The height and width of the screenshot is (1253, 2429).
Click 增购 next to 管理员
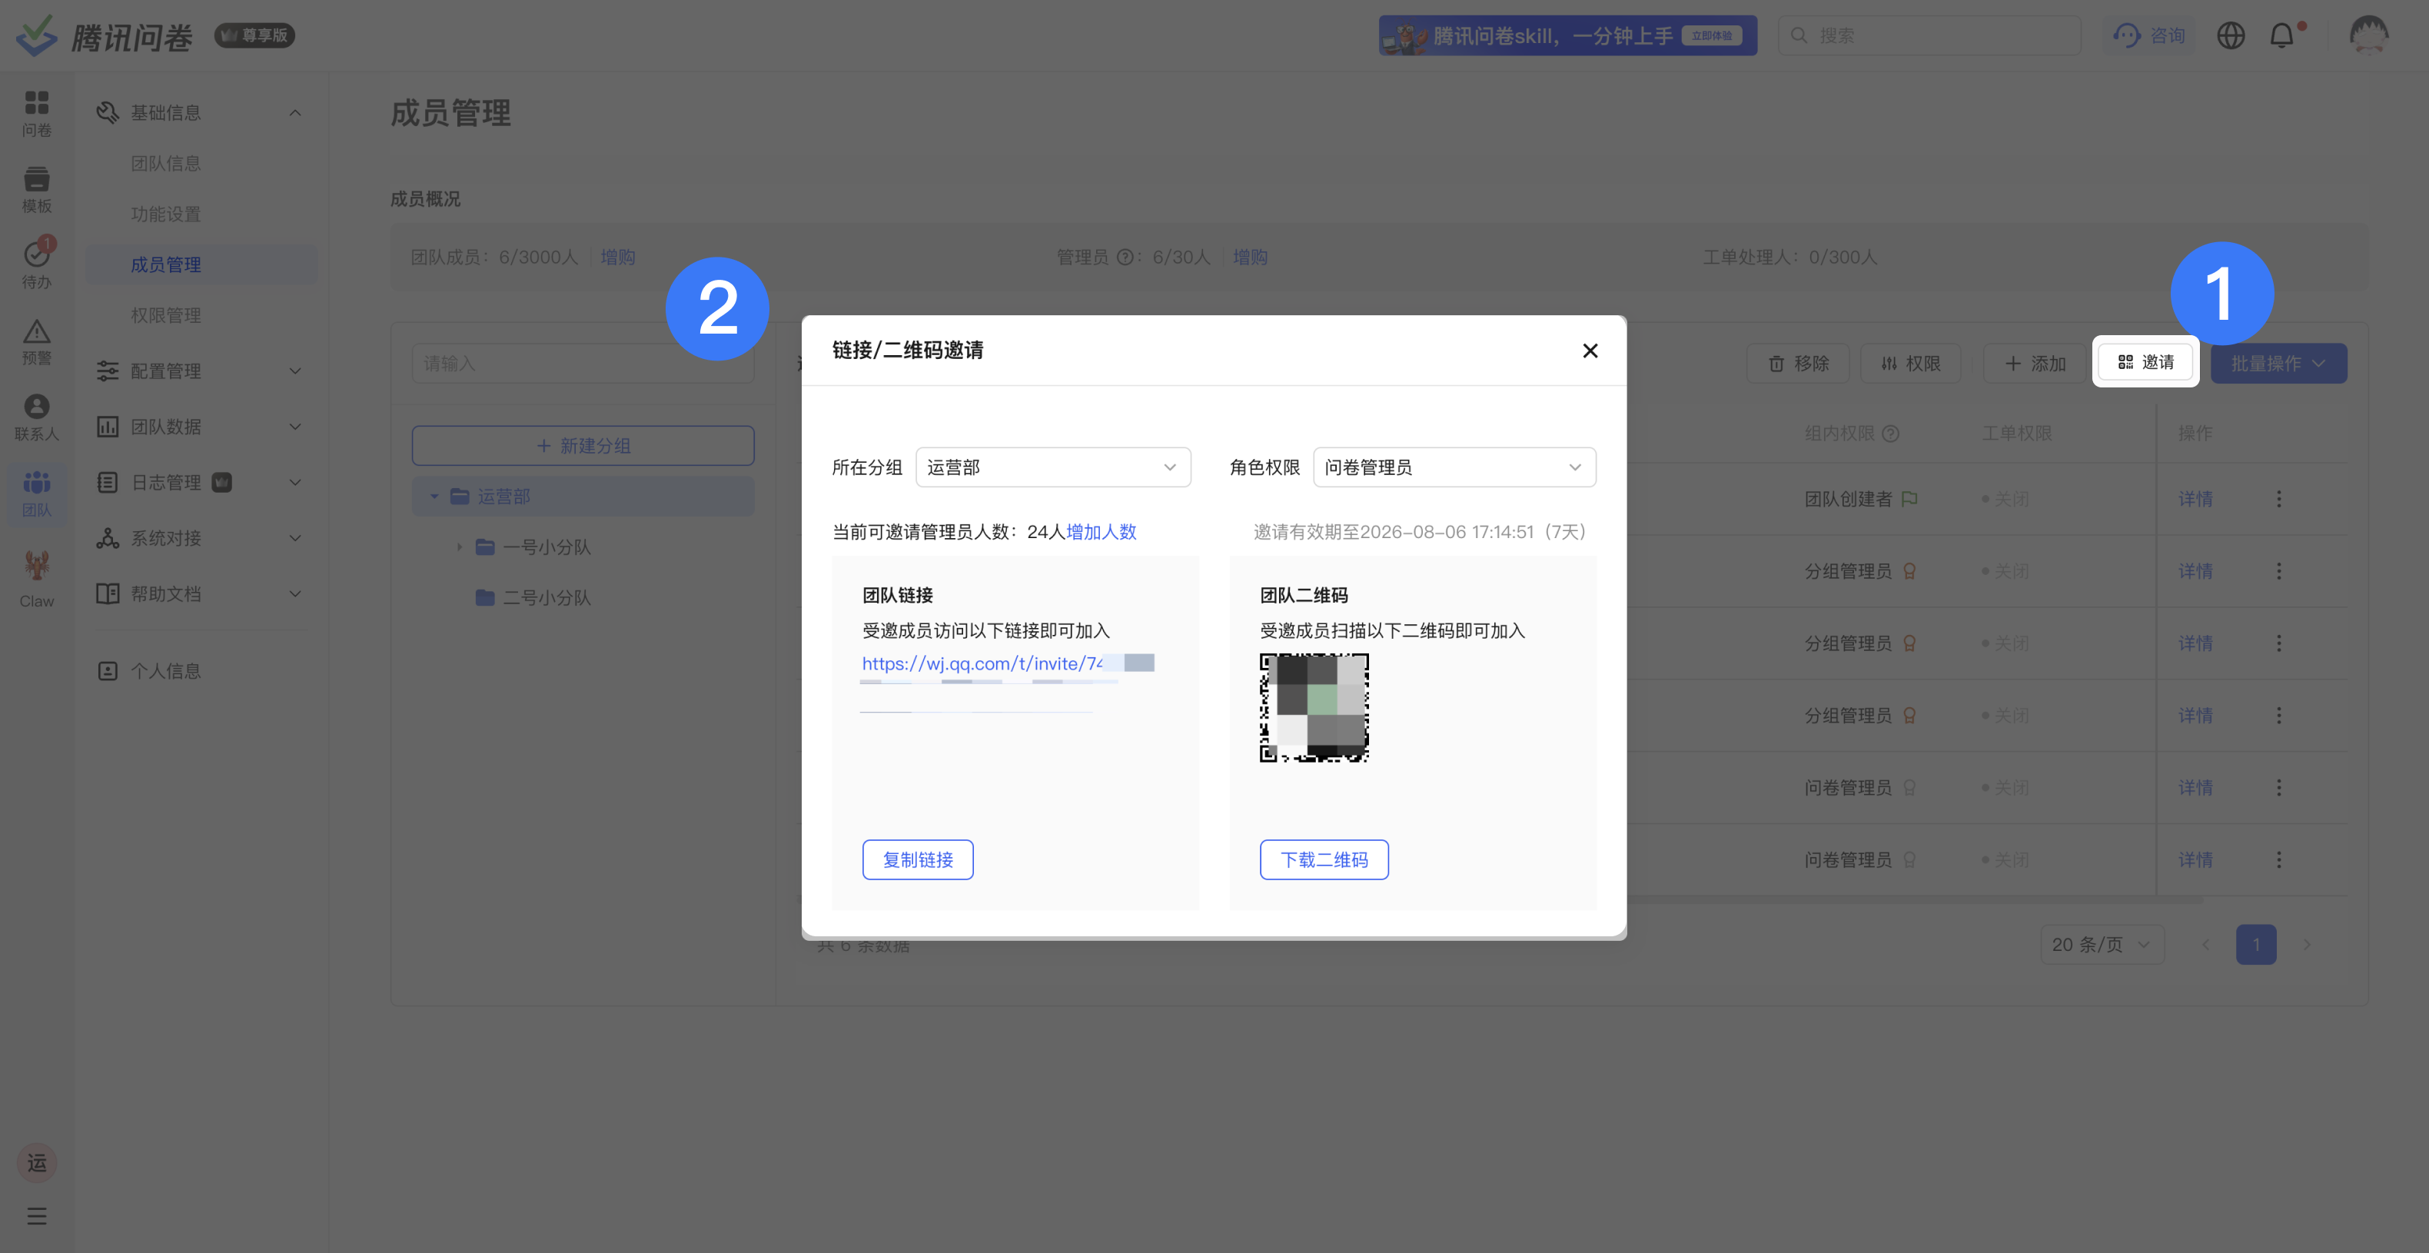tap(1251, 258)
